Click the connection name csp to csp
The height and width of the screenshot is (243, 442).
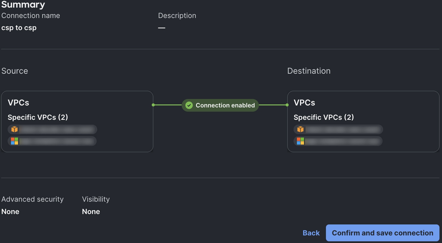[19, 28]
